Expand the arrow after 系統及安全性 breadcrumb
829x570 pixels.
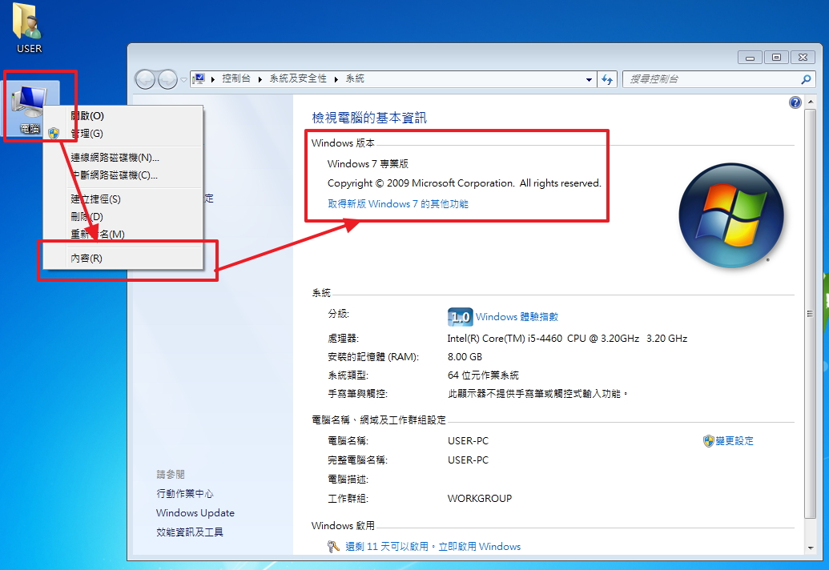point(336,79)
